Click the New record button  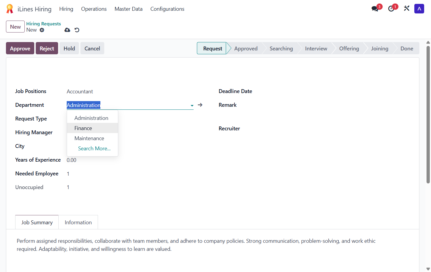coord(15,27)
